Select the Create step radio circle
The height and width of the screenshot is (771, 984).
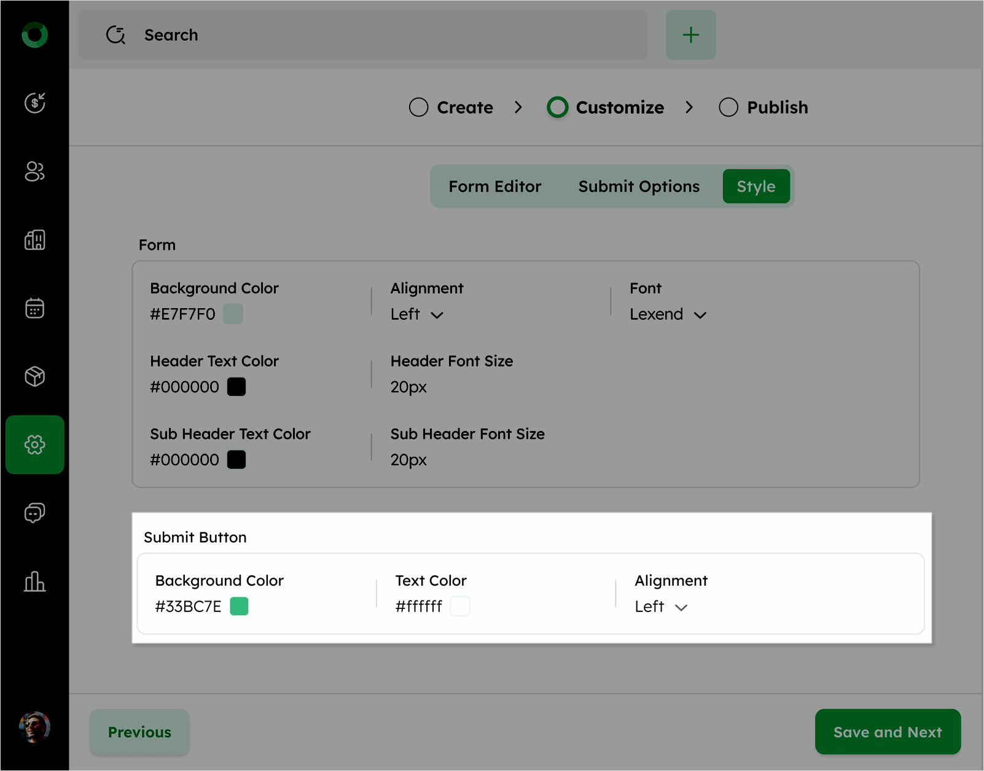tap(418, 107)
